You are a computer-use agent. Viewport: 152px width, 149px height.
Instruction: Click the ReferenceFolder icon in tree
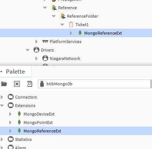click(x=63, y=16)
